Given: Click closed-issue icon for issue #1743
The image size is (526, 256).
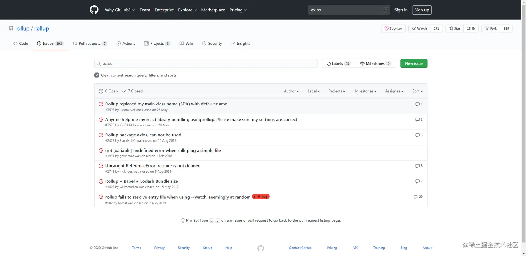Looking at the screenshot, I should point(101,166).
